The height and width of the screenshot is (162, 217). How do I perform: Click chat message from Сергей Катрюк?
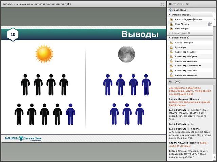pos(189,154)
